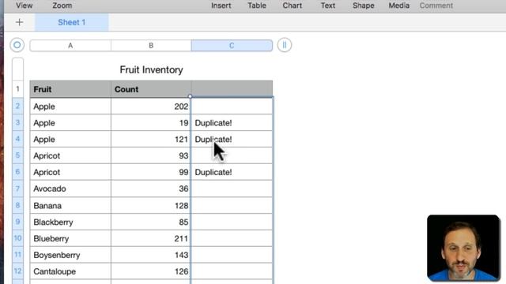Select the cell with count 143
Screen dimensions: 506x284
[151, 255]
